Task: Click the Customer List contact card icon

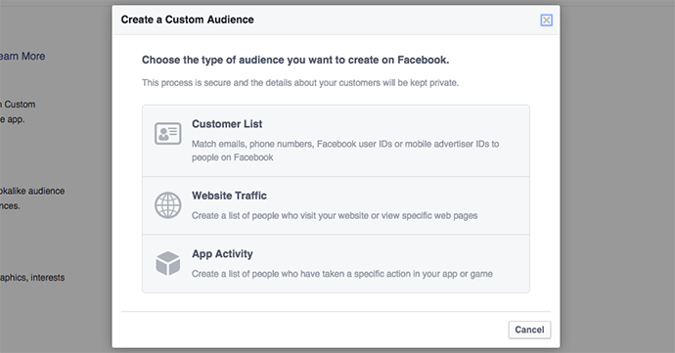Action: click(168, 133)
